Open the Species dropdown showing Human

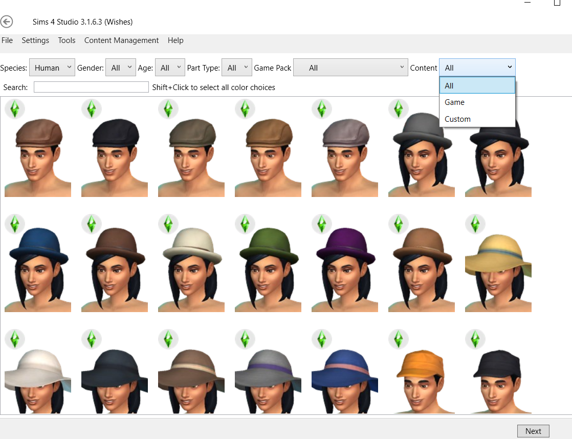[52, 68]
